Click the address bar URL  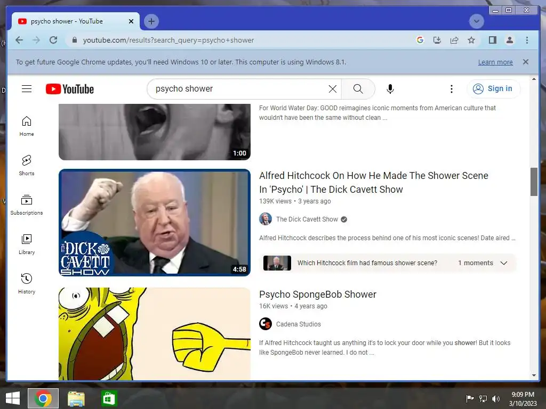(168, 40)
